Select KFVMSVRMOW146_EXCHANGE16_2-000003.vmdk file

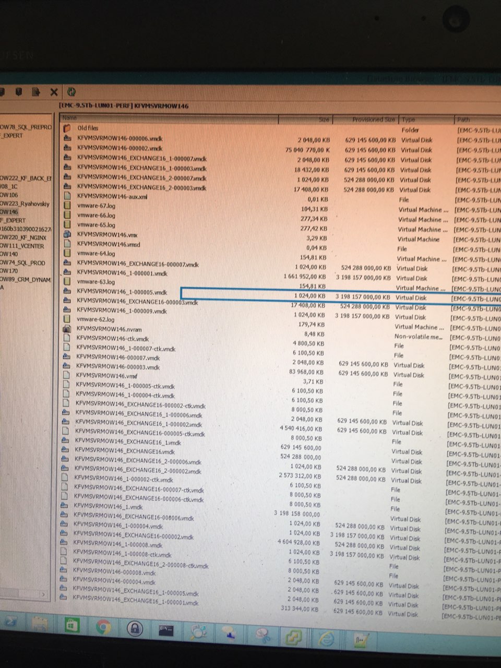tap(142, 187)
